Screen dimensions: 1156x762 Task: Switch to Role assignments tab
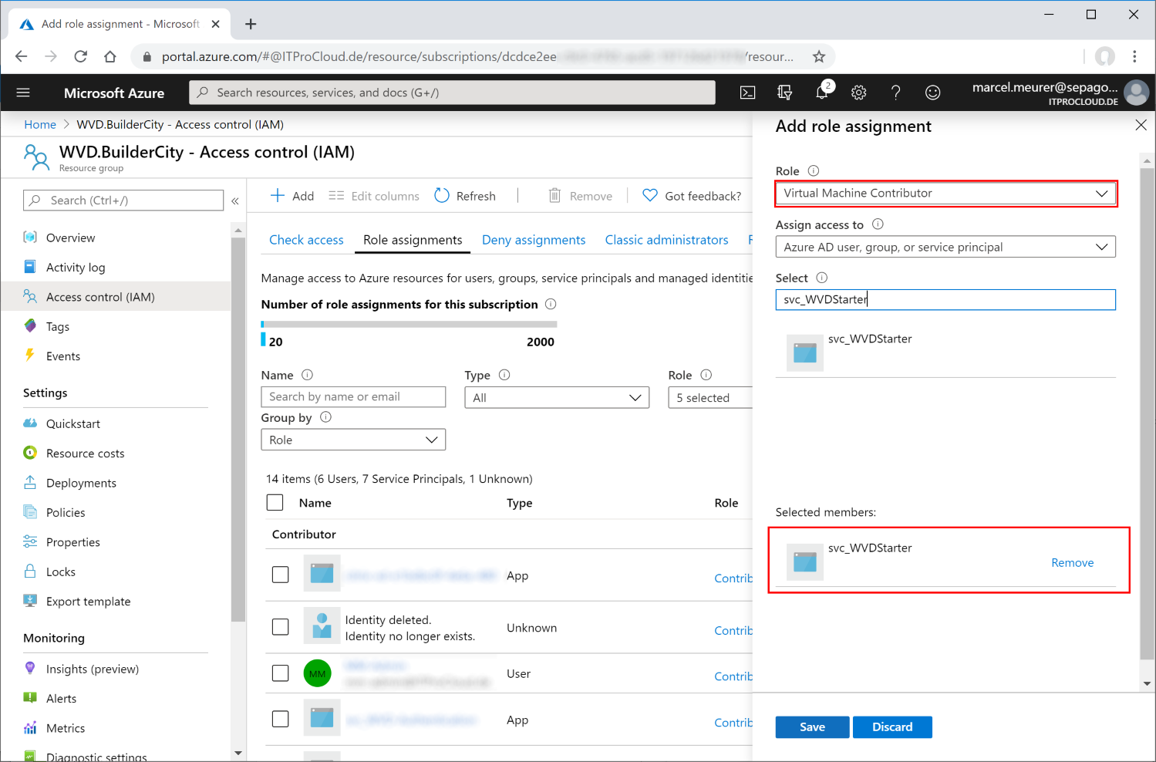(413, 240)
